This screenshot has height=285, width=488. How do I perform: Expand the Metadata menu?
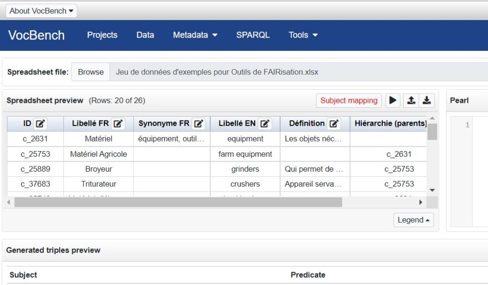click(195, 35)
